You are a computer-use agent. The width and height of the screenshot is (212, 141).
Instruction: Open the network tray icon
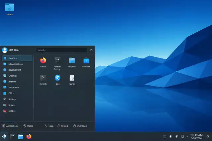(177, 136)
